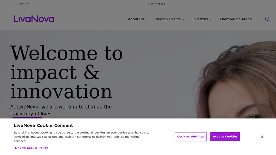Screen dimensions: 276x155
Task: Click the "At LivaNova, we are working" paragraph
Action: (61, 110)
